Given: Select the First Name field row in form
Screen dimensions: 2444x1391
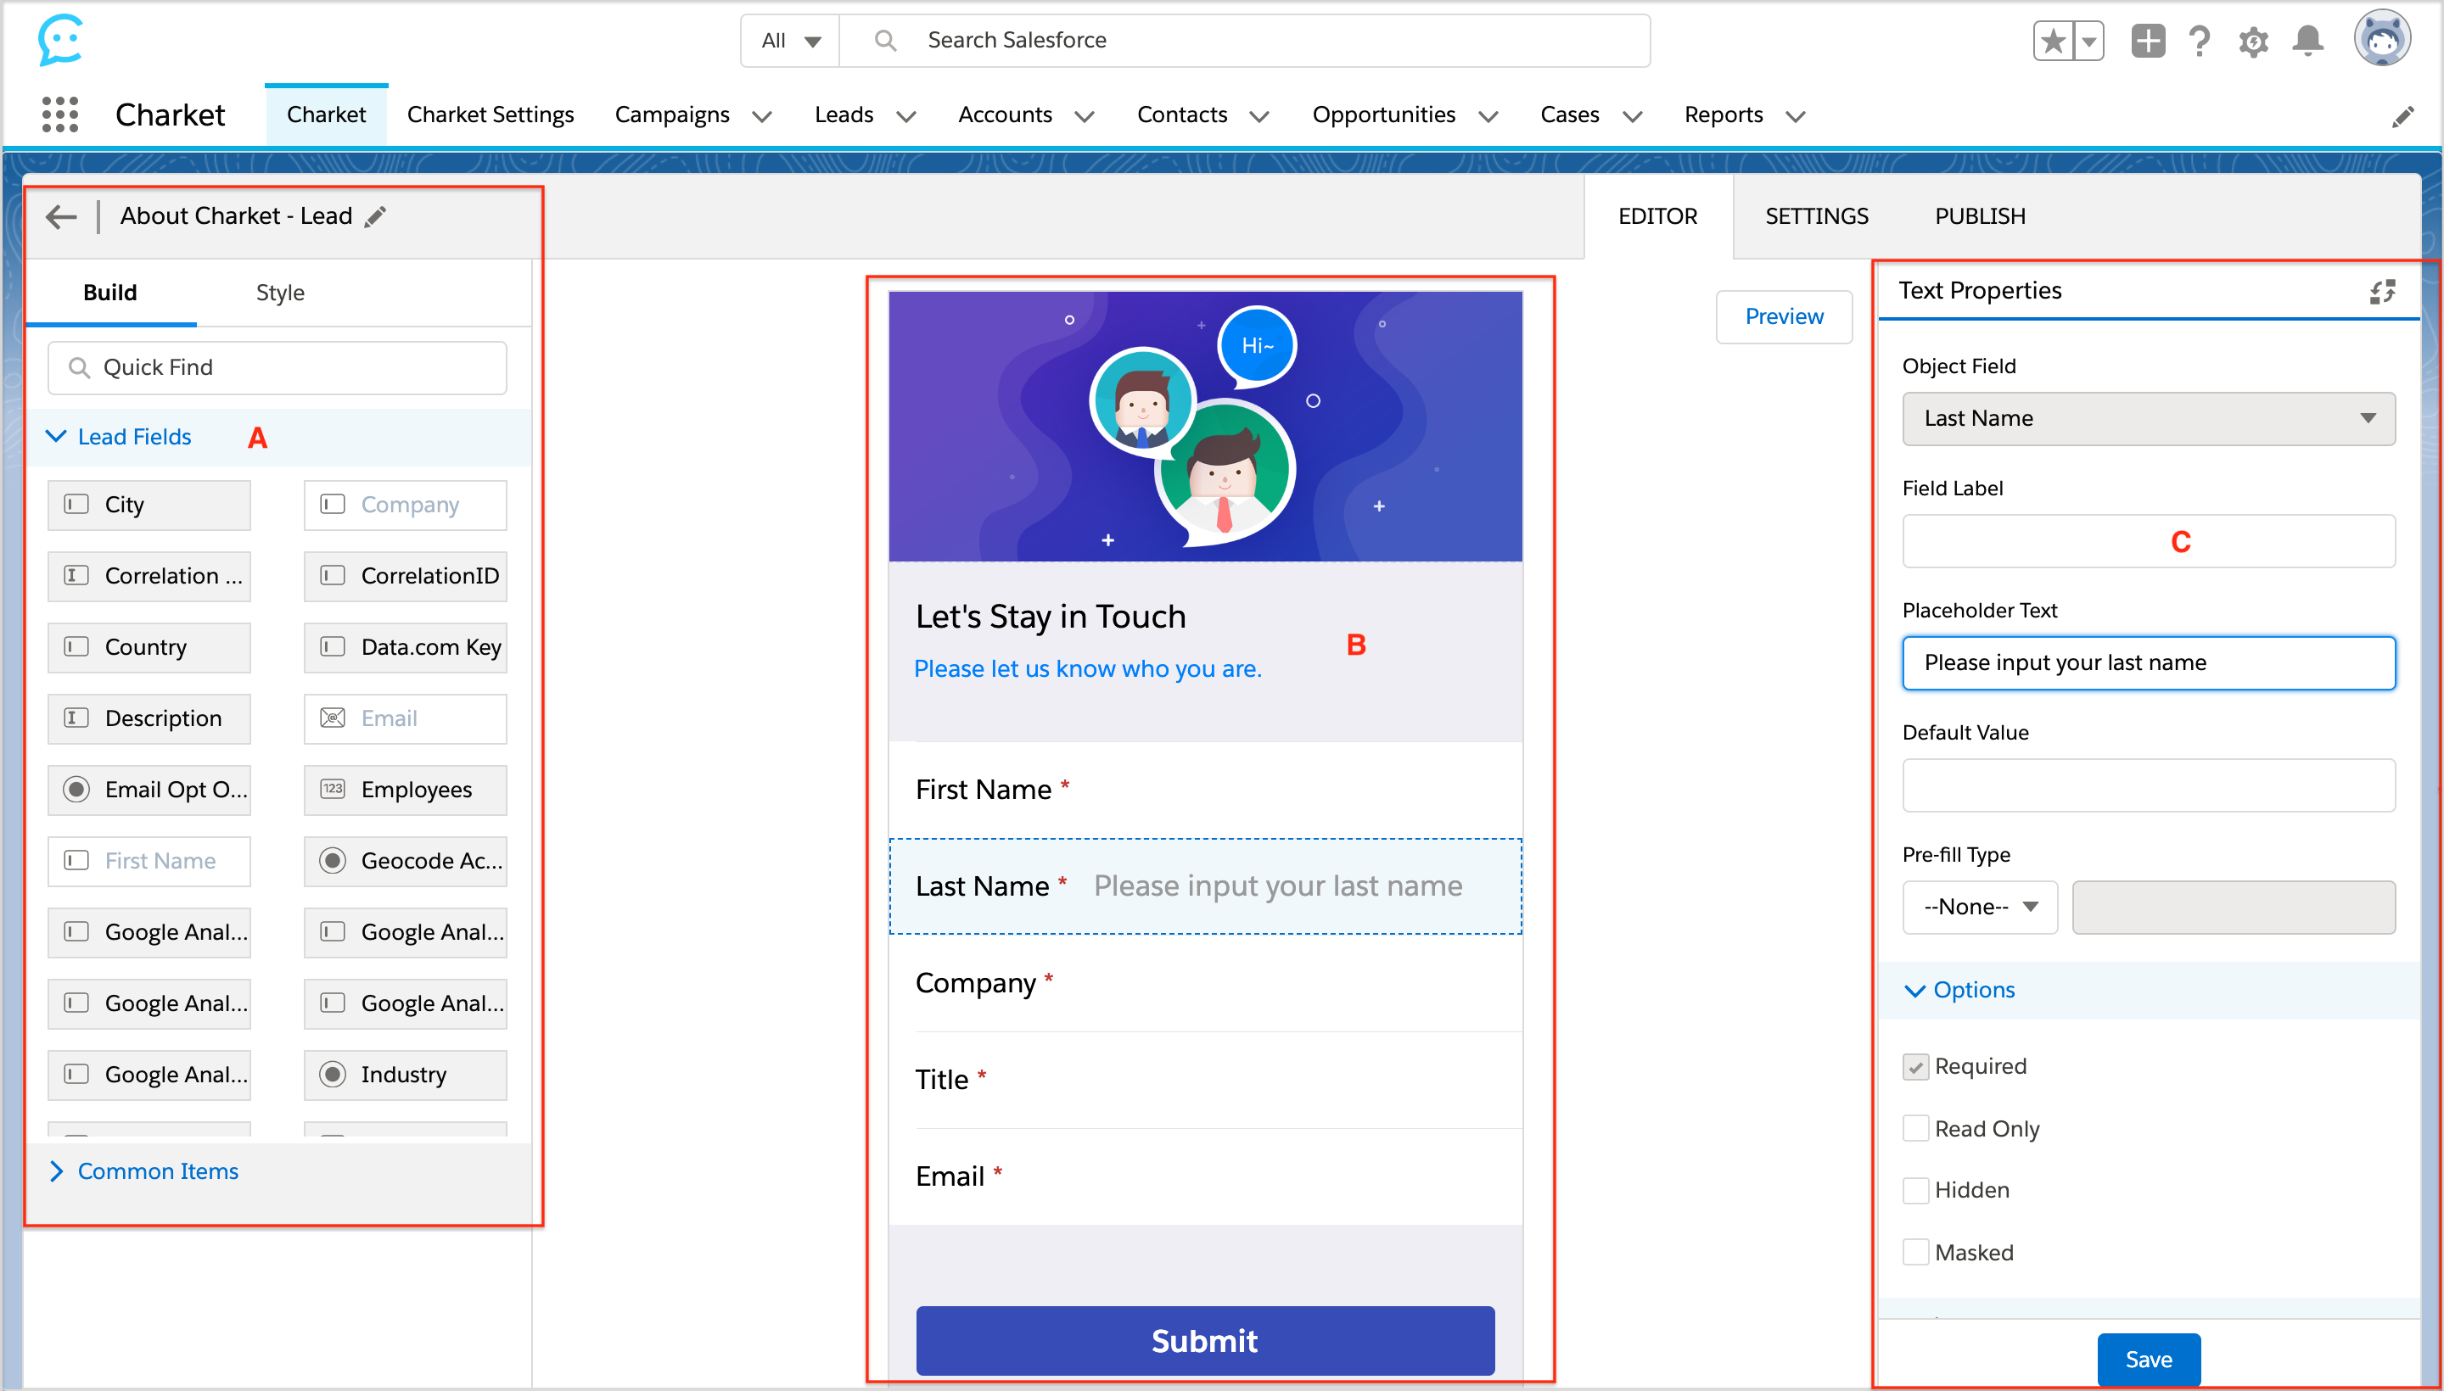Looking at the screenshot, I should point(1205,790).
